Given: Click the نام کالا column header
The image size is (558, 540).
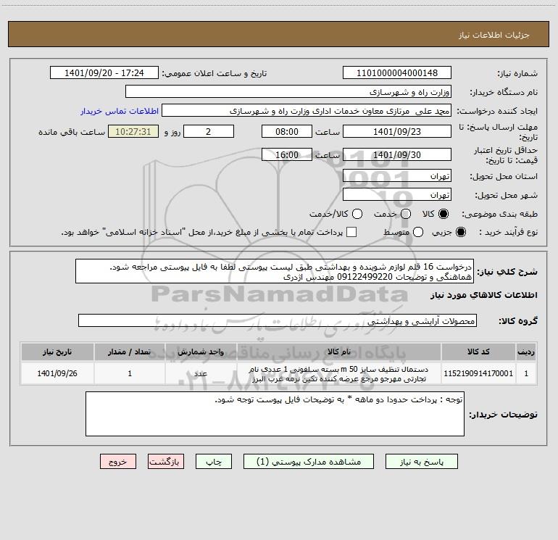Looking at the screenshot, I should coord(339,352).
